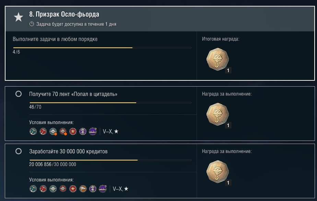Click the purple grenade icon in citadel task
This screenshot has height=201, width=317.
click(83, 131)
